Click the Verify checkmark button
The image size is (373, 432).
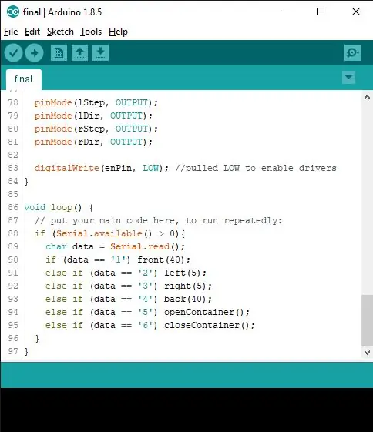(x=13, y=52)
